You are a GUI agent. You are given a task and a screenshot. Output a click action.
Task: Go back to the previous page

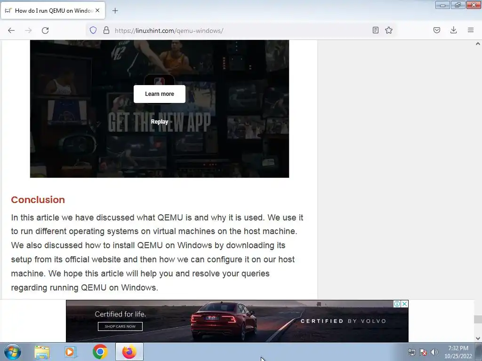pos(11,31)
